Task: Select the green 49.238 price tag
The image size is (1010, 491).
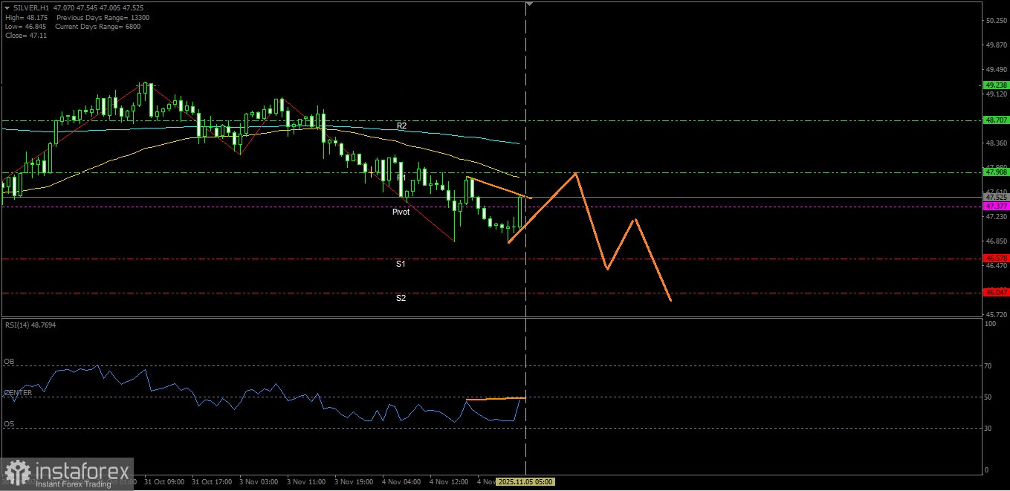Action: [x=995, y=85]
